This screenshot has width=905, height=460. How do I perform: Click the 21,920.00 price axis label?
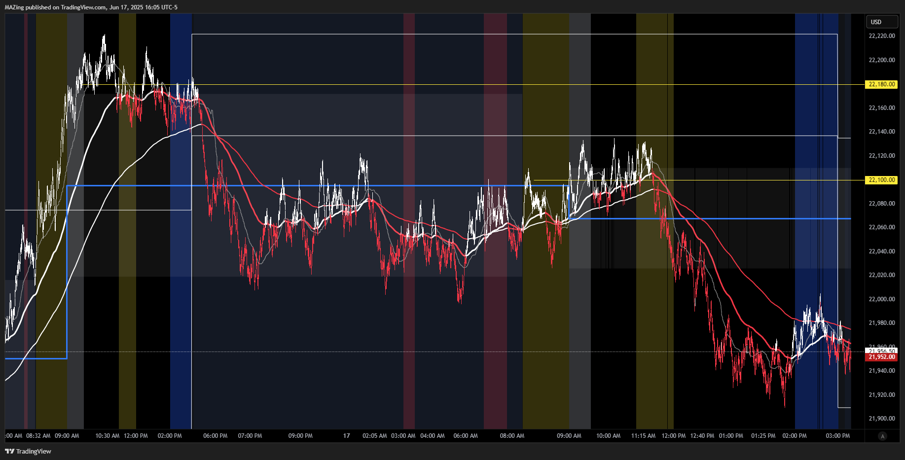click(882, 395)
